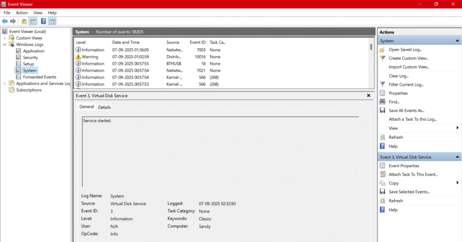Click the Help icon under System actions

383,146
